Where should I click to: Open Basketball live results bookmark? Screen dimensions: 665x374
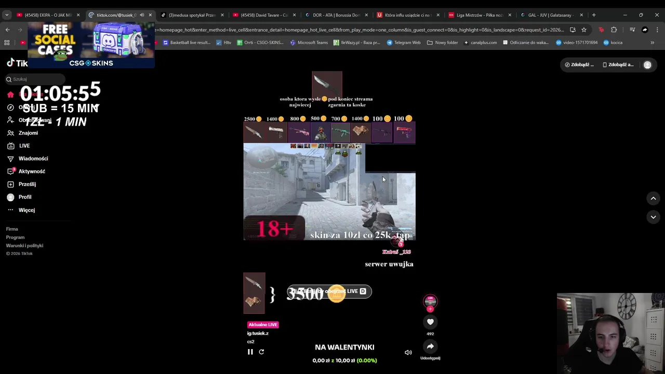tap(186, 43)
